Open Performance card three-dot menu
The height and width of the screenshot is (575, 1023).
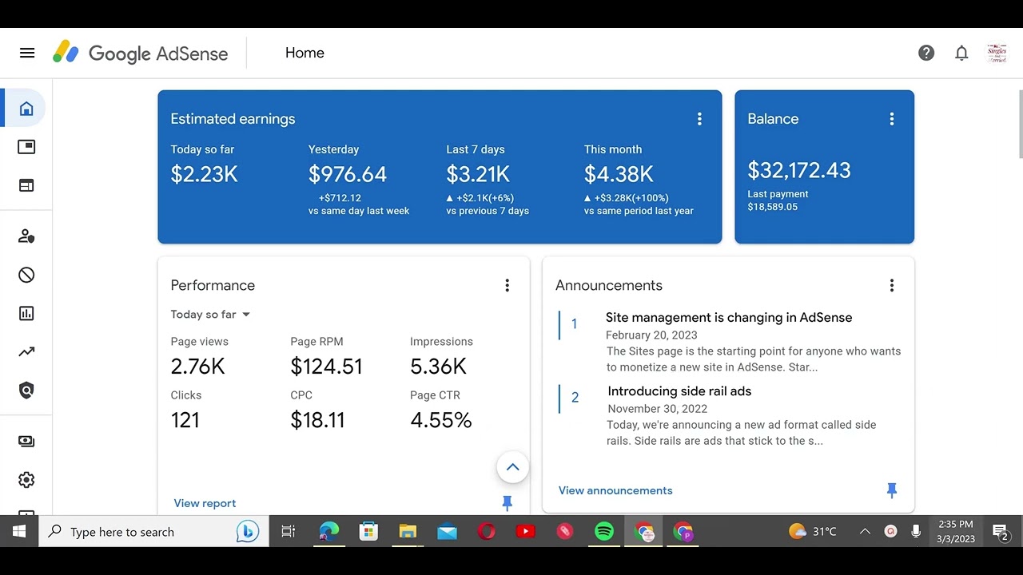[507, 285]
